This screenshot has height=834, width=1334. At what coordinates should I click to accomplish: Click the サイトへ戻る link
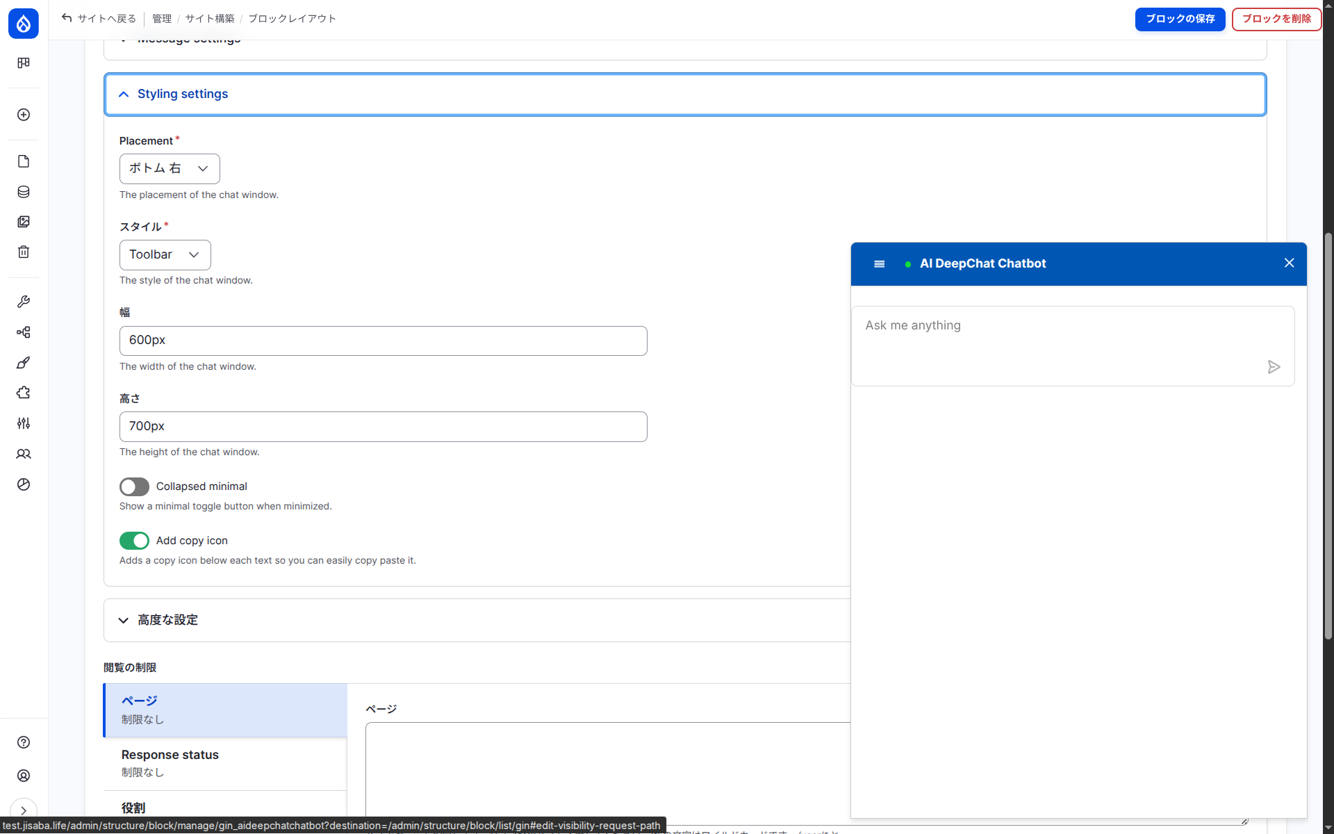click(99, 19)
